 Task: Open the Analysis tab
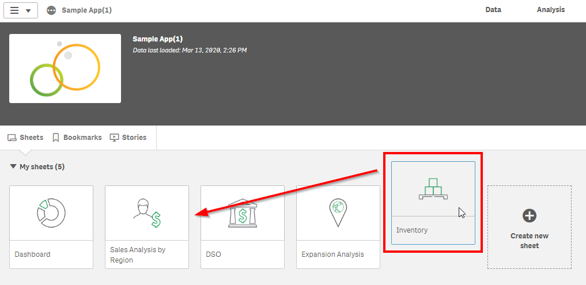(x=550, y=10)
